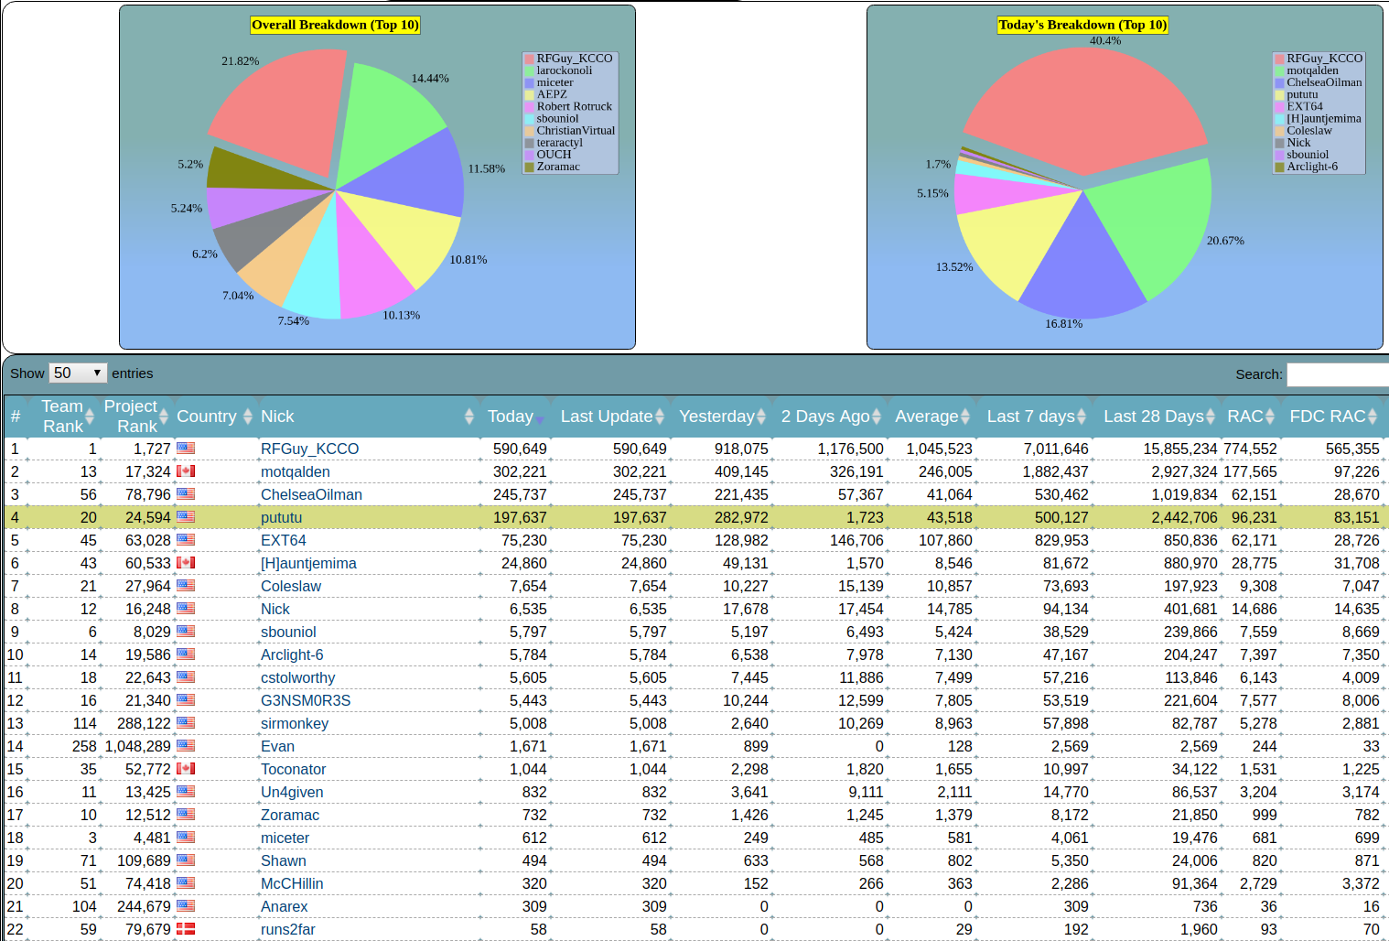Click the Canadian flag in [H]auntjemima row
The height and width of the screenshot is (941, 1389).
click(186, 563)
